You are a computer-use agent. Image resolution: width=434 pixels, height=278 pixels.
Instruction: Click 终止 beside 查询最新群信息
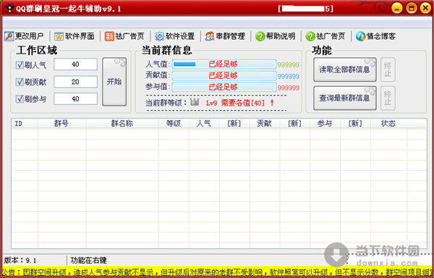point(388,98)
